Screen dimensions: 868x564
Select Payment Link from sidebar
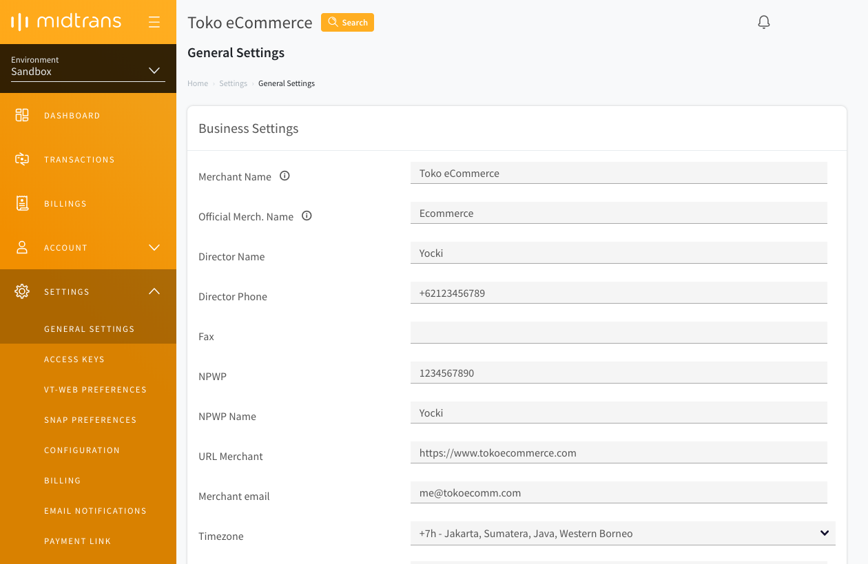(x=77, y=541)
